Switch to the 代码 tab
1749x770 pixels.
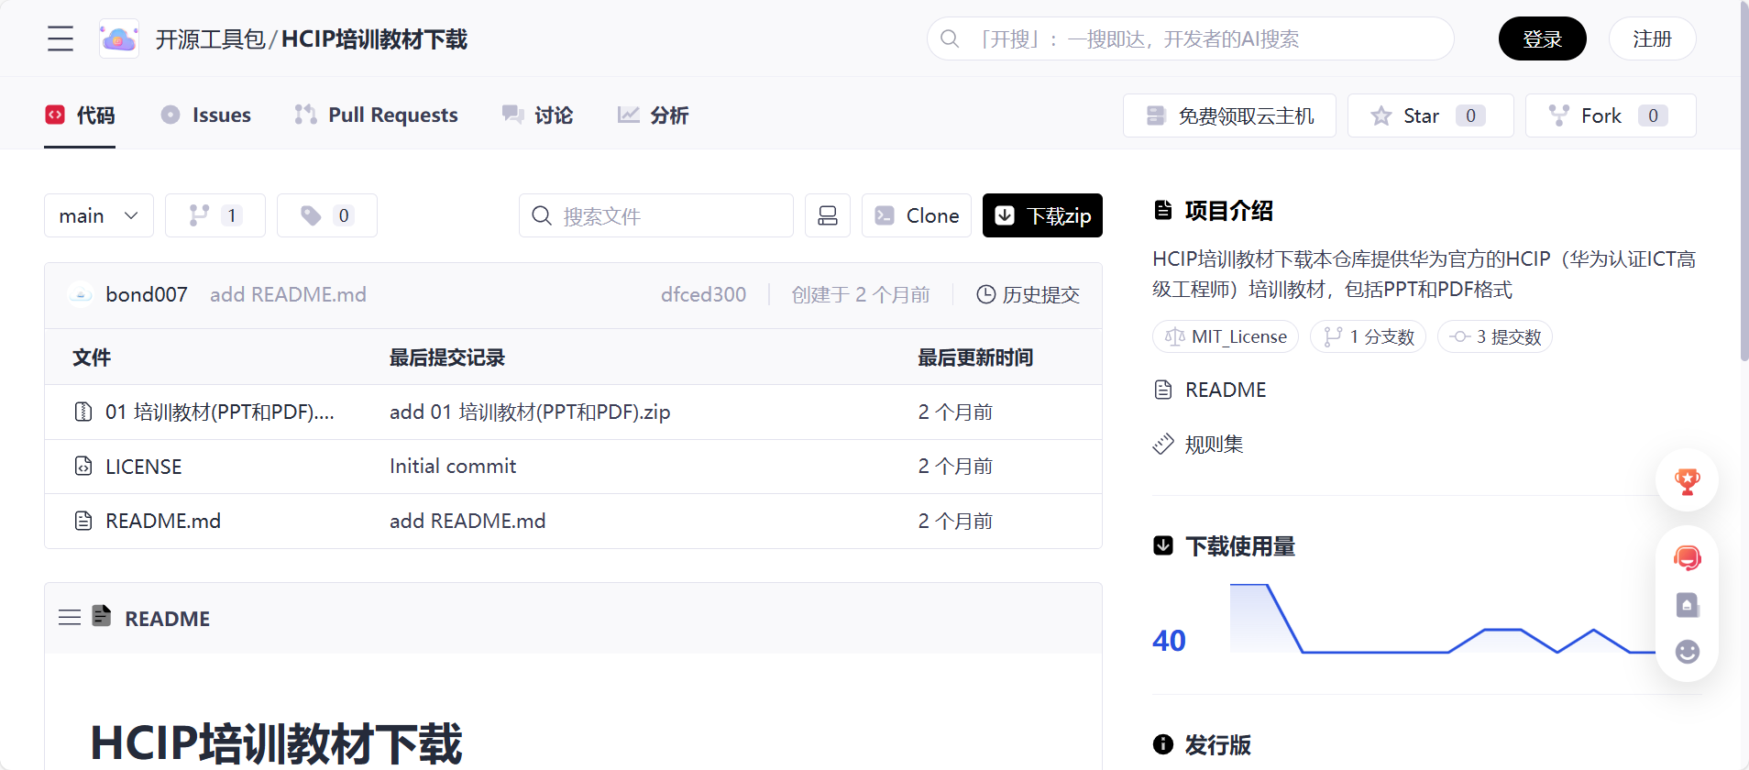[x=80, y=115]
